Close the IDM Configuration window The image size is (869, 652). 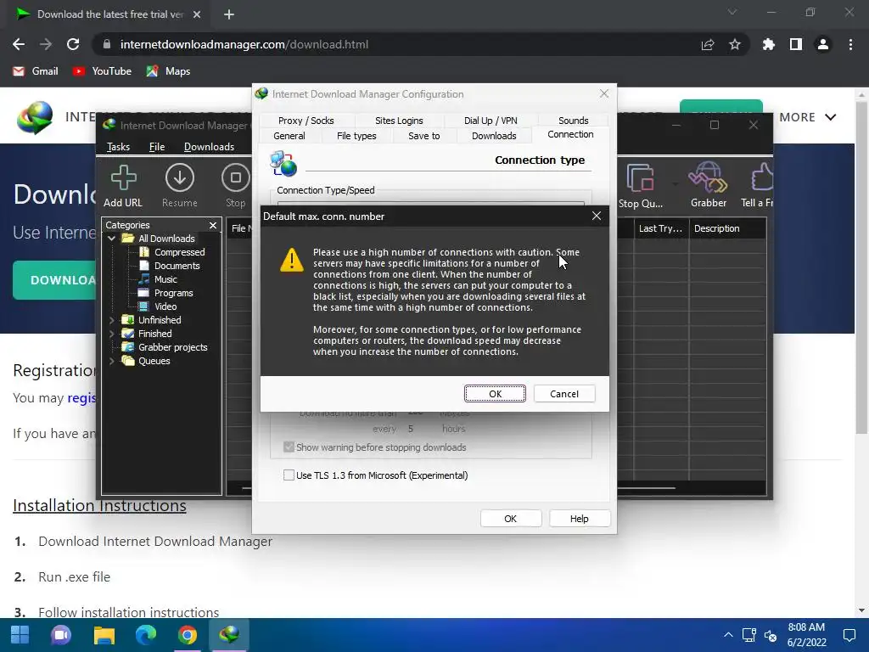[604, 93]
